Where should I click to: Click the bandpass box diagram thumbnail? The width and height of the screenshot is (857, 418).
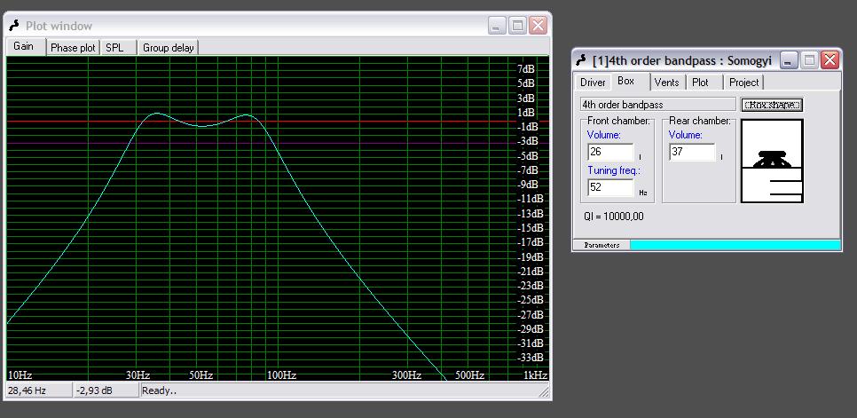pos(772,161)
